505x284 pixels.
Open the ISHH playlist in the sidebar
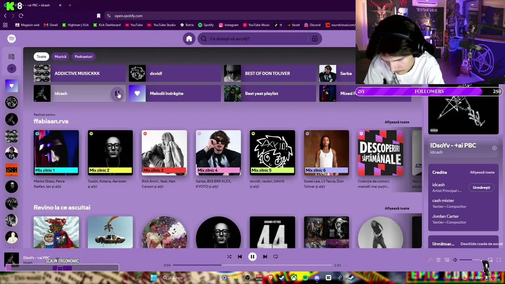pyautogui.click(x=11, y=170)
